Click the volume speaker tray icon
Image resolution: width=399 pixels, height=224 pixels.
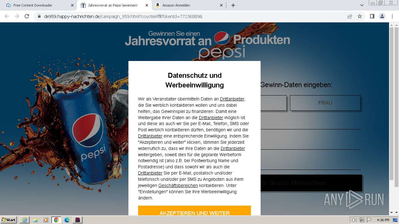click(354, 220)
